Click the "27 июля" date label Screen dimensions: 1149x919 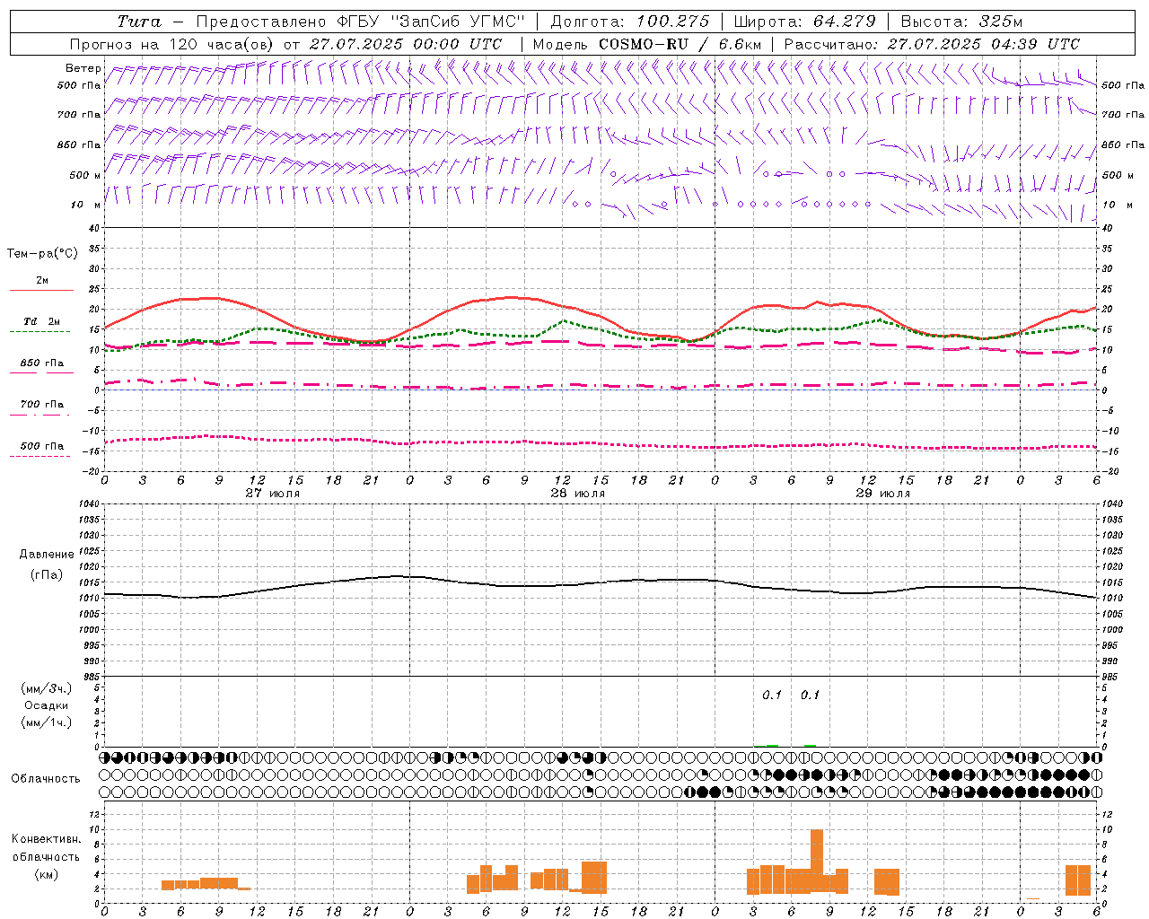click(x=273, y=494)
